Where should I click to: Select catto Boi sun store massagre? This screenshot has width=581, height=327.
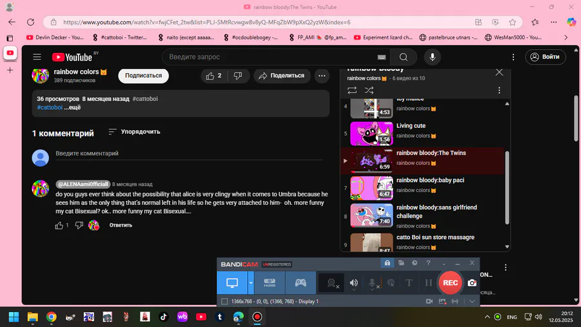(x=422, y=242)
